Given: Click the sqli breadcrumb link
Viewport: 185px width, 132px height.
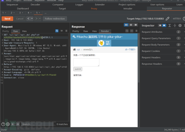Looking at the screenshot, I should (x=78, y=50).
